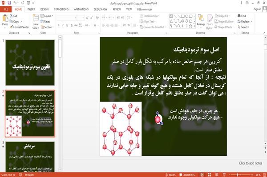Switch to Slide Sorter view from the status bar

click(210, 175)
